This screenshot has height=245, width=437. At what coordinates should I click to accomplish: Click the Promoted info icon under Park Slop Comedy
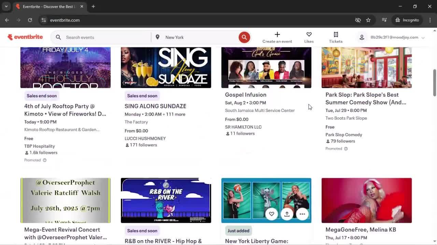(x=346, y=149)
